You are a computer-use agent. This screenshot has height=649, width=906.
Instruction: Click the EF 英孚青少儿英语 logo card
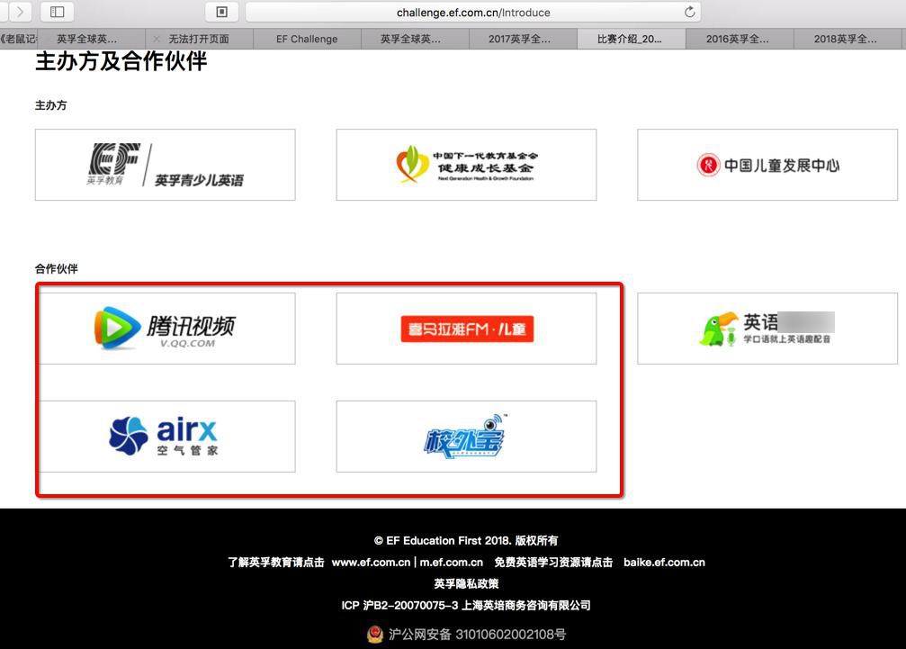(166, 165)
